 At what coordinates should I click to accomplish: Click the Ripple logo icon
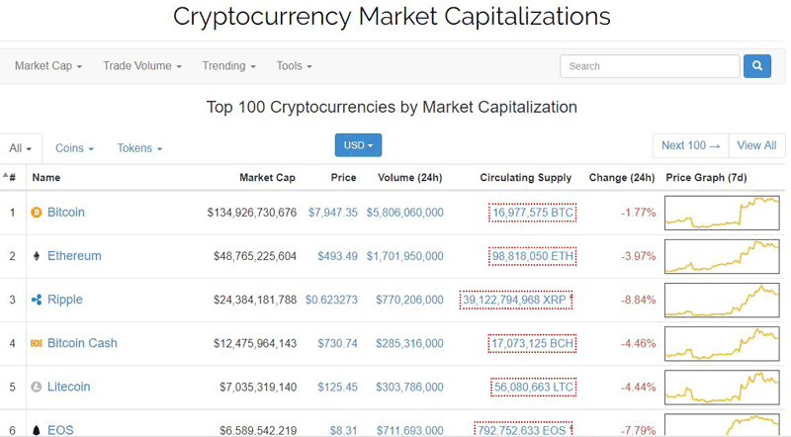[x=37, y=300]
